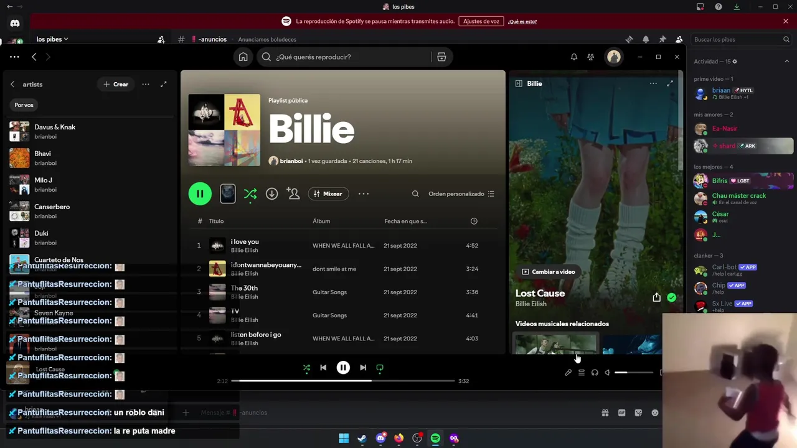Dismiss the Spotify pause warning banner
Viewport: 797px width, 448px height.
[x=786, y=21]
